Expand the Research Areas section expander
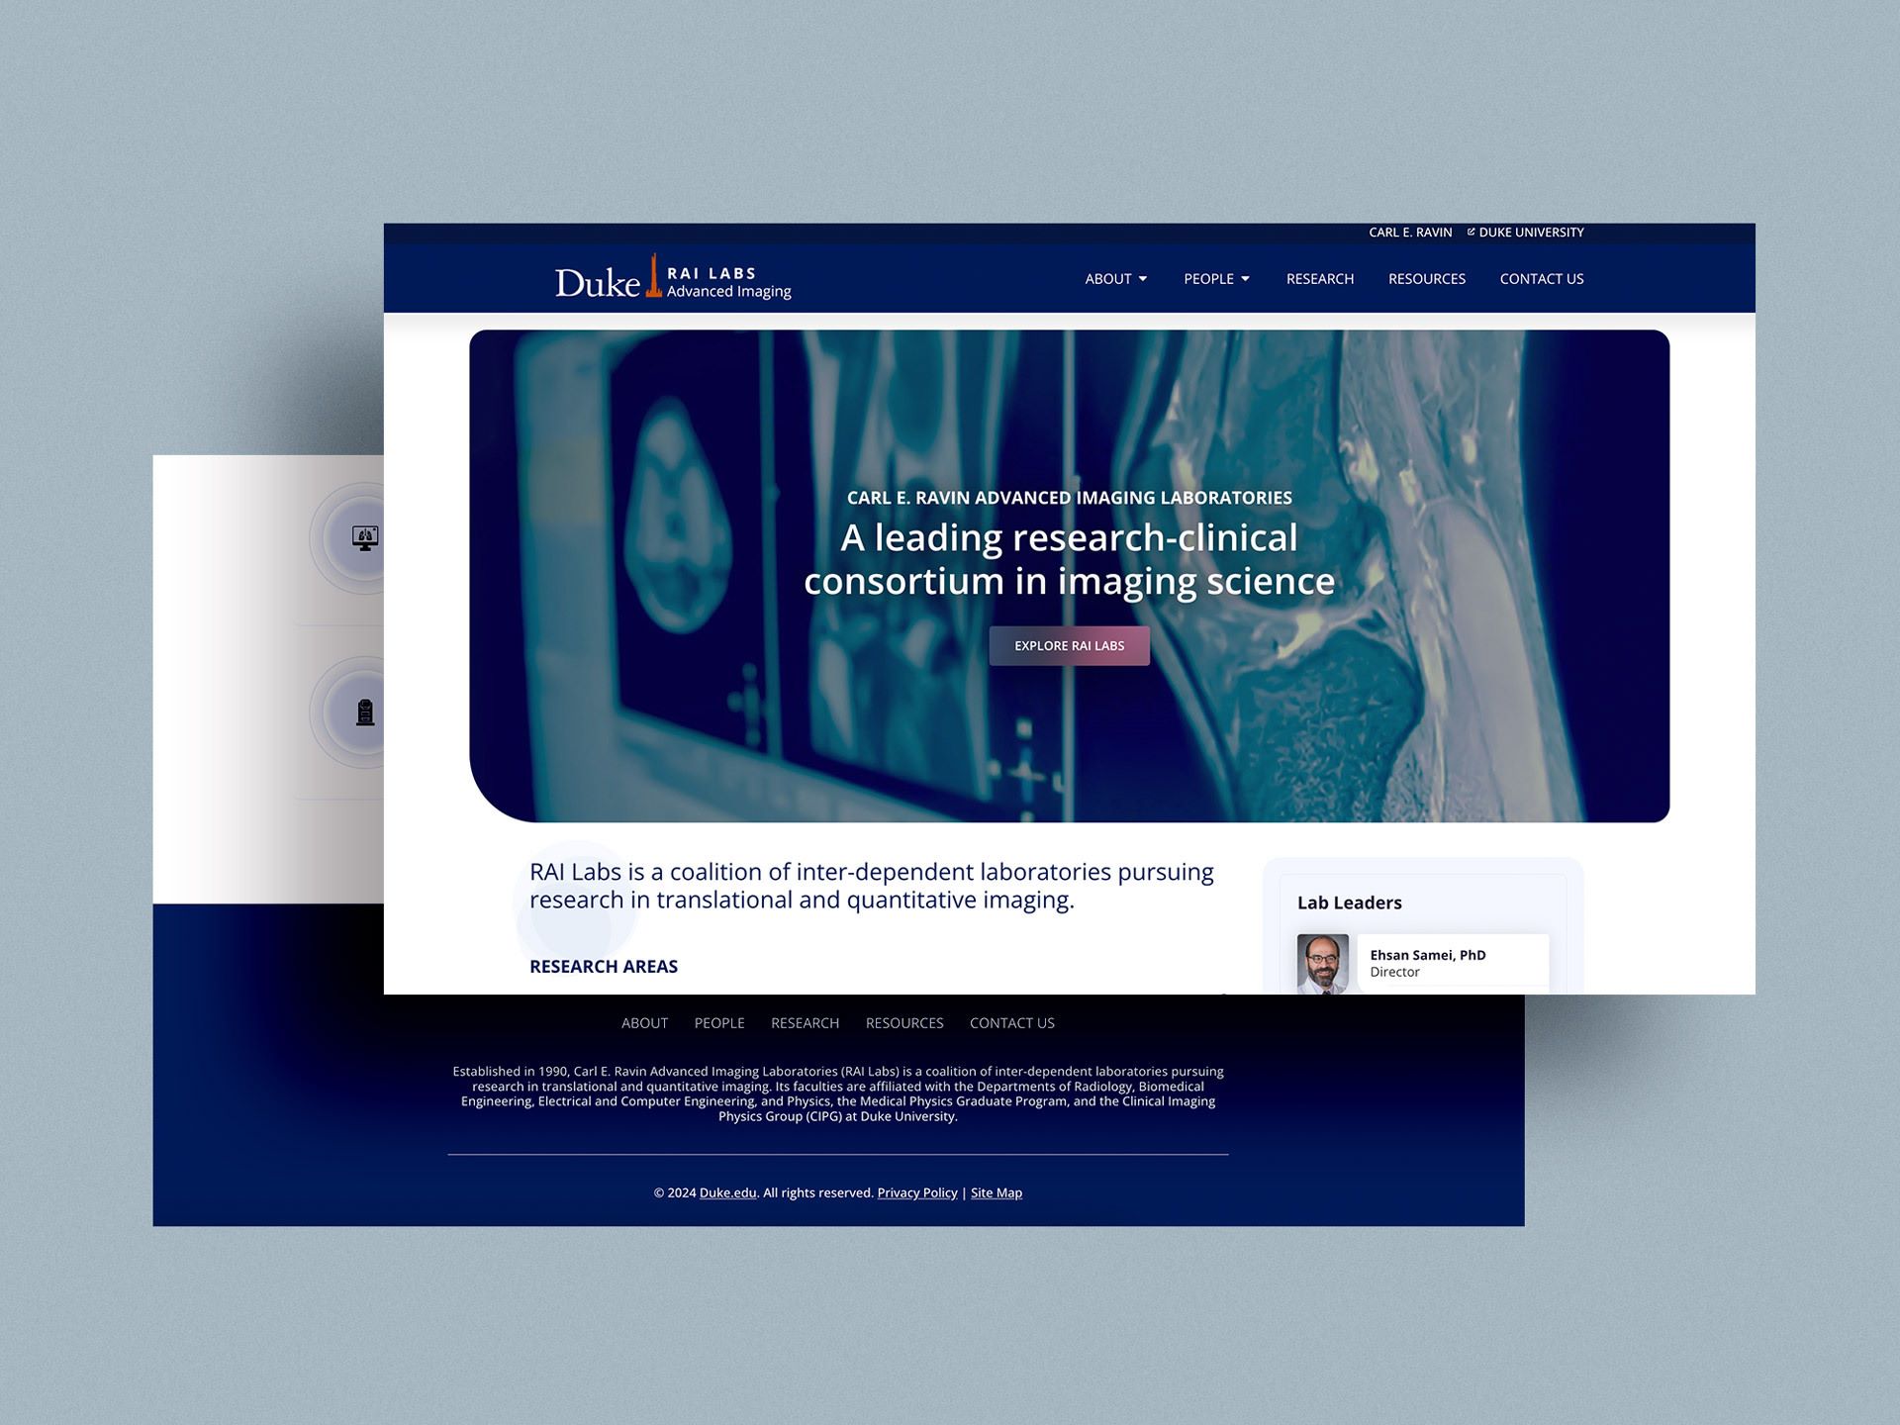 pyautogui.click(x=603, y=964)
